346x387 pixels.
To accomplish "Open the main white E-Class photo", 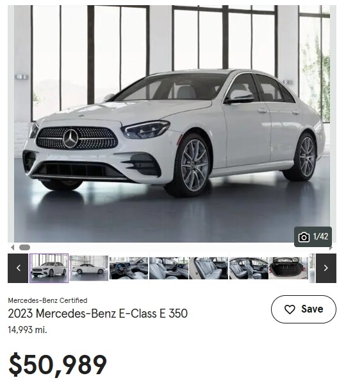I will coord(172,124).
